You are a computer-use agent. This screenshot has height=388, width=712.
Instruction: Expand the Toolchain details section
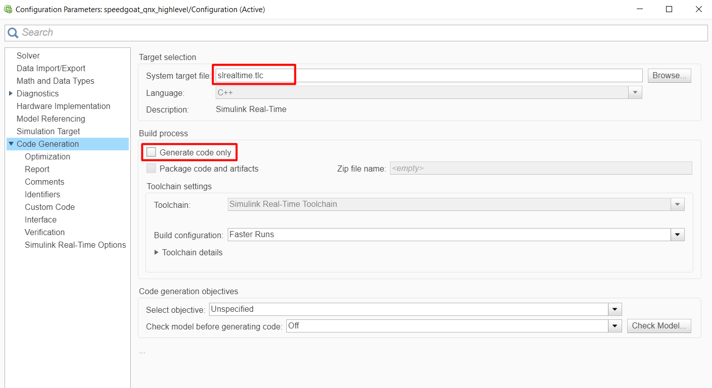[x=157, y=252]
